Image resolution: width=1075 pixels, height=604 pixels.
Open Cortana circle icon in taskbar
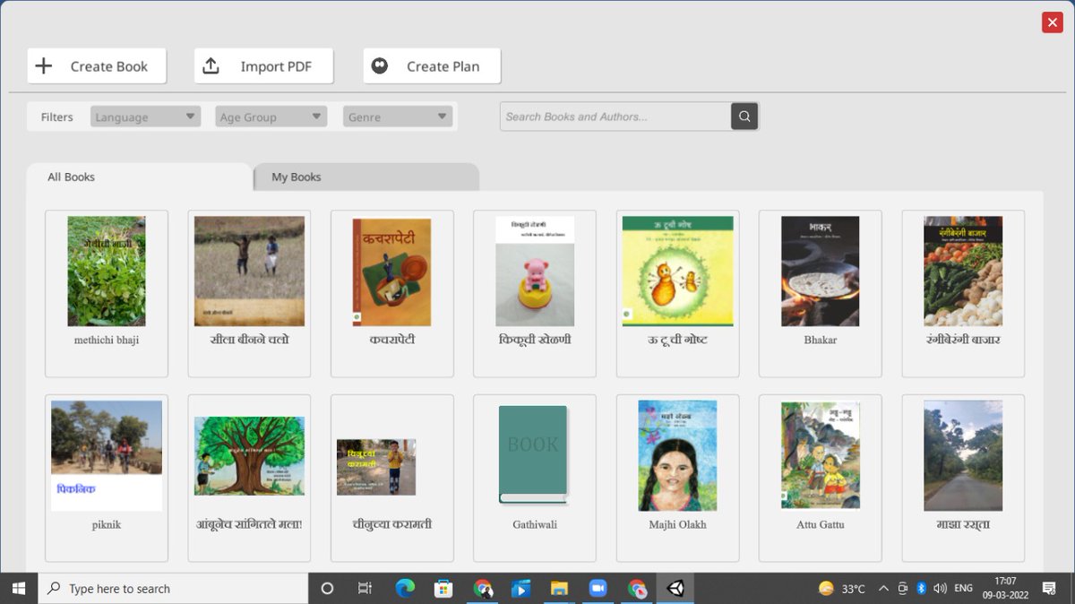tap(327, 589)
